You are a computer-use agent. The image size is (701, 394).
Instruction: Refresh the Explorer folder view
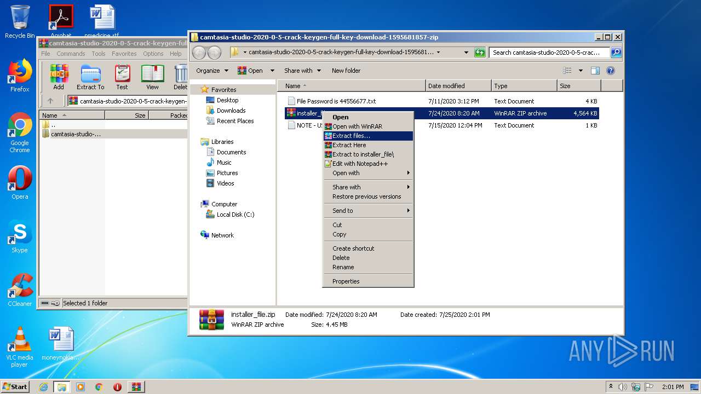tap(480, 53)
